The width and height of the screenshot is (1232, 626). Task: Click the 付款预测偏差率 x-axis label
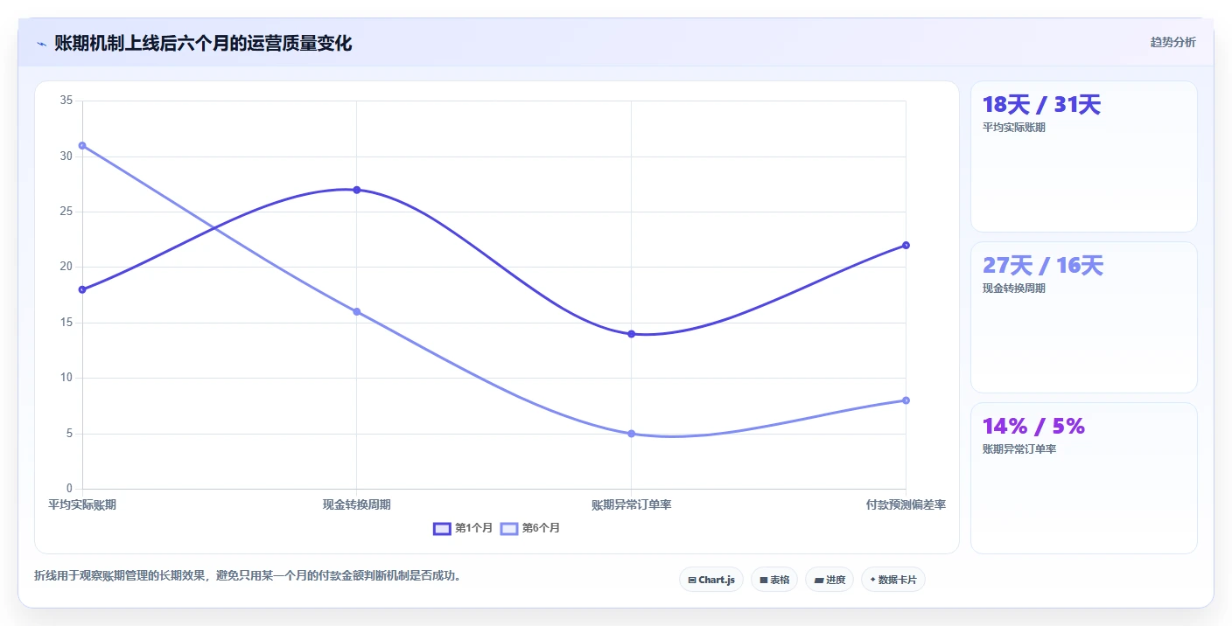tap(906, 504)
